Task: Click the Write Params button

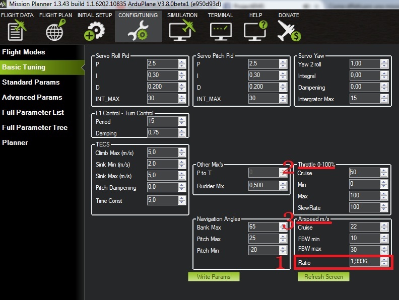Action: pyautogui.click(x=214, y=277)
